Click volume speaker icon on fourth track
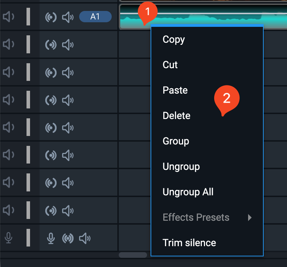The image size is (287, 267). (68, 100)
